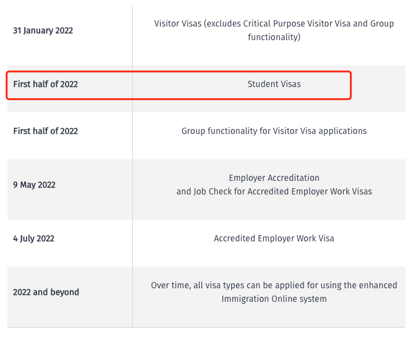Click 'Over time, all visa types' description

click(x=274, y=292)
